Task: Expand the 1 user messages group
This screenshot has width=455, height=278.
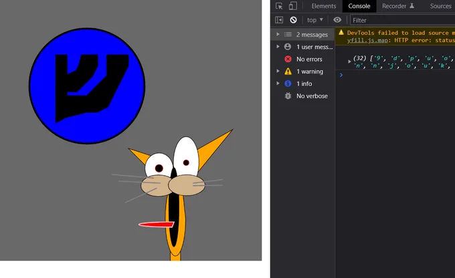Action: coord(278,46)
